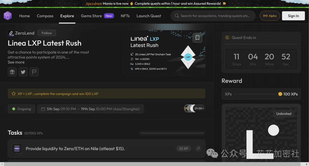
Task: Click the Tasks XP progress bar
Action: coord(172,133)
